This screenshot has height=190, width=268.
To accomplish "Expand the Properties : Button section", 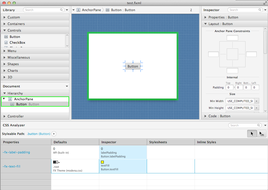I will tap(205, 17).
